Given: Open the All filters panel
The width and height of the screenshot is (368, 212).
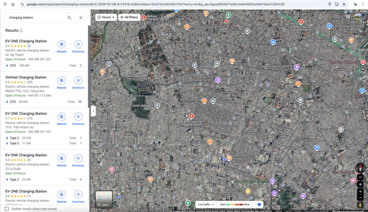Looking at the screenshot, I should tap(129, 17).
